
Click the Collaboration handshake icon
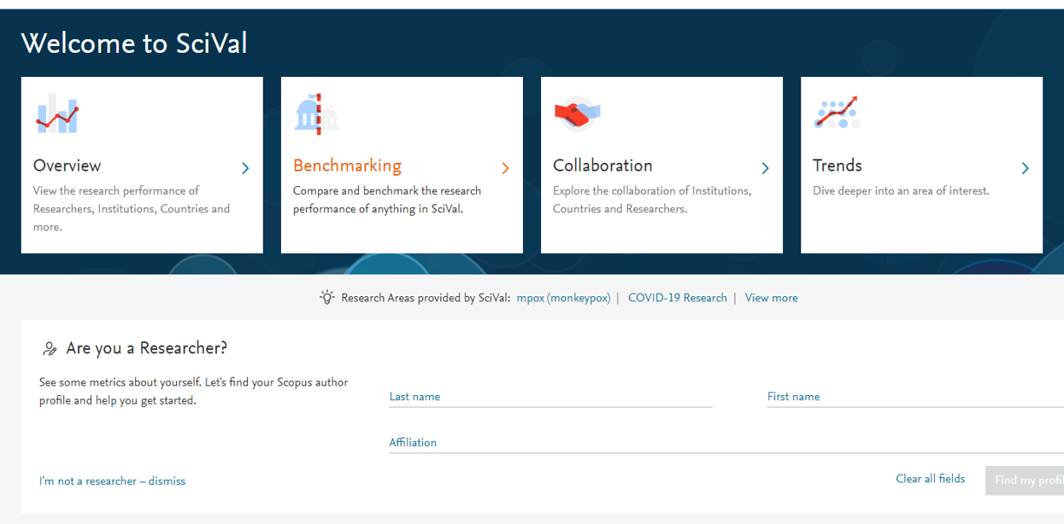coord(577,113)
